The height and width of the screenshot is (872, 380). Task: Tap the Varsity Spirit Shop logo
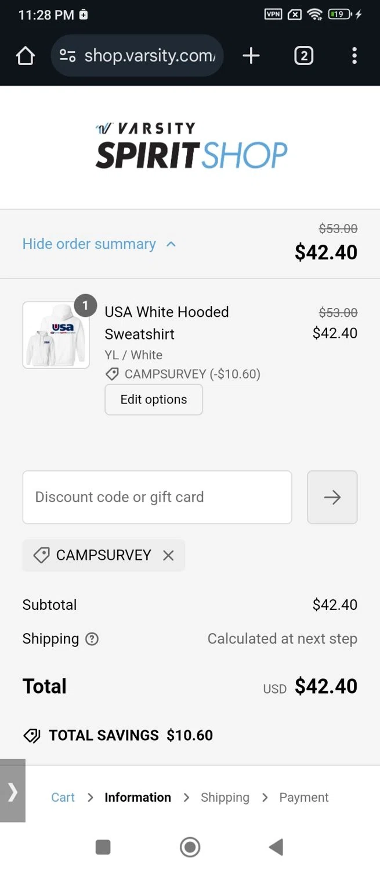pyautogui.click(x=190, y=146)
